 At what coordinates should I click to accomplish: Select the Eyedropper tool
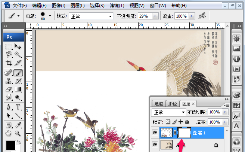pyautogui.click(x=18, y=125)
